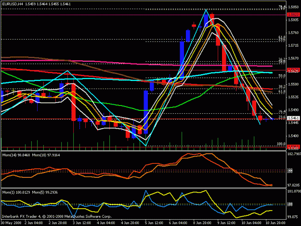Viewport: 301px width, 226px height.
Task: Click the 1.5490 price axis value
Action: (293, 110)
